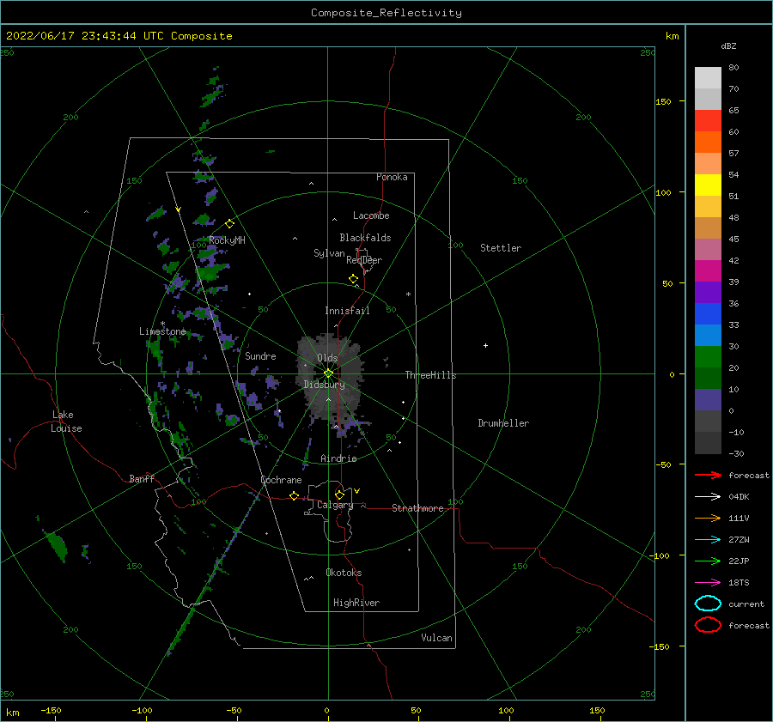Click the asterisk marker near Limestone
This screenshot has width=773, height=722.
(162, 324)
